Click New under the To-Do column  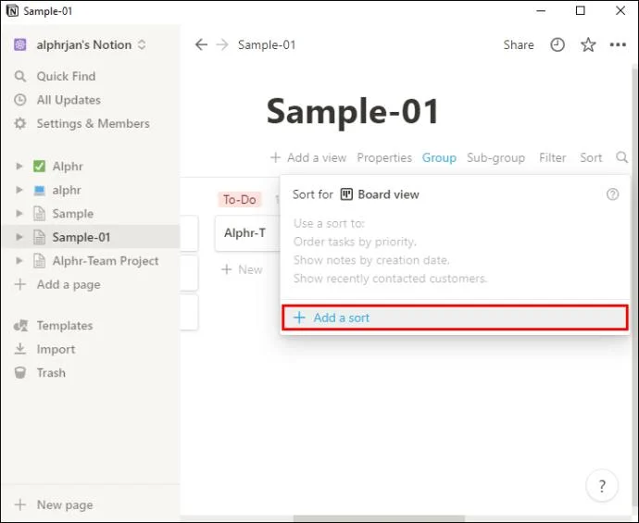242,269
